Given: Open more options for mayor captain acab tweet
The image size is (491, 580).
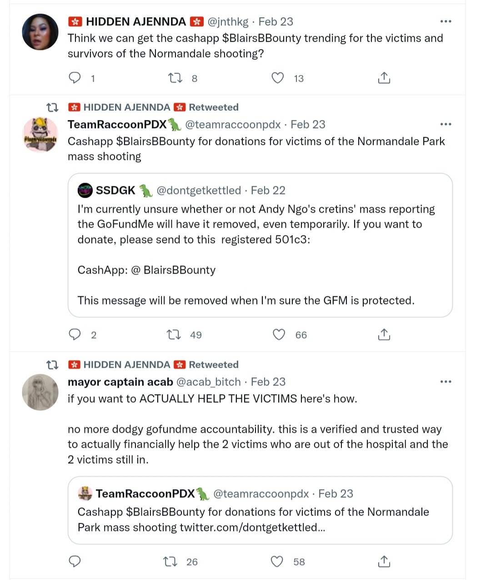Looking at the screenshot, I should click(x=446, y=382).
